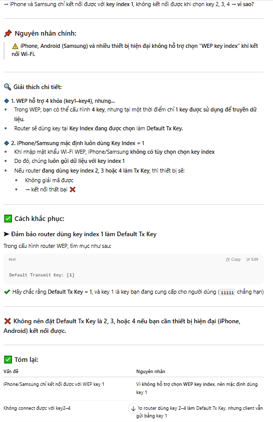The width and height of the screenshot is (273, 422).
Task: Click table cell Không connect được với key2–4
Action: point(37,408)
